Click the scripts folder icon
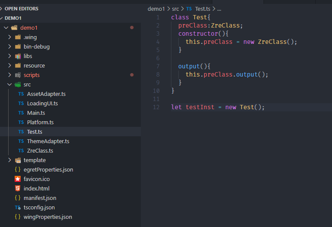Image resolution: width=332 pixels, height=227 pixels. (x=18, y=75)
